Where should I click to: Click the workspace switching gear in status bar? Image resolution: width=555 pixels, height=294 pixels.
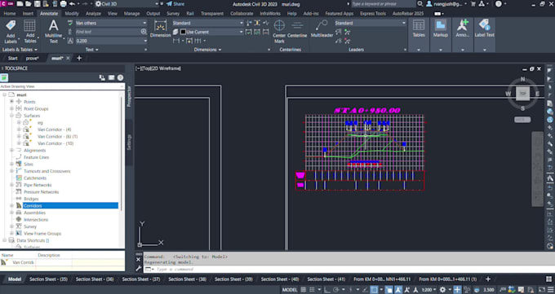pyautogui.click(x=443, y=290)
